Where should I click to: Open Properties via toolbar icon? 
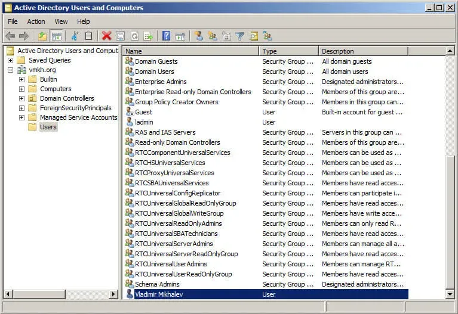coord(121,36)
